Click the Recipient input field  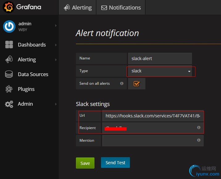click(153, 128)
